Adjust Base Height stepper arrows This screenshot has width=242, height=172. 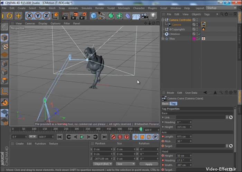pos(190,127)
